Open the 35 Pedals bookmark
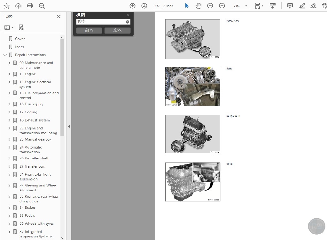This screenshot has height=240, width=327. 27,215
